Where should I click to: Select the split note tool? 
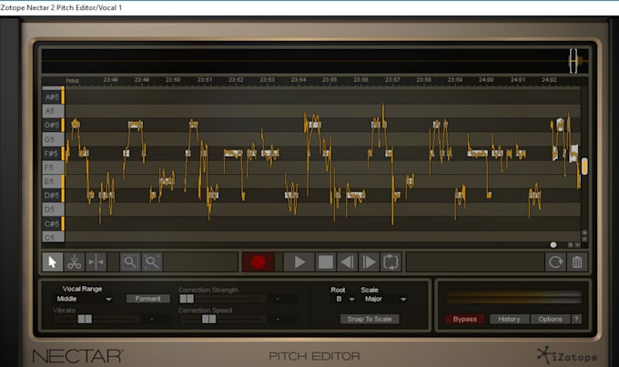coord(96,262)
